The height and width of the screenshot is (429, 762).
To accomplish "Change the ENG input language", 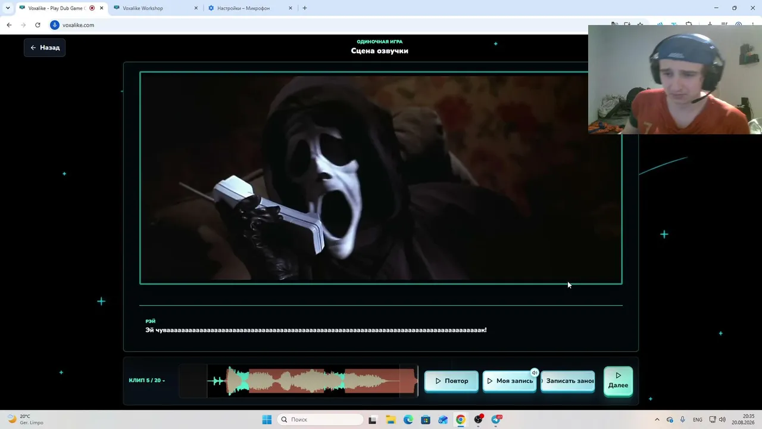I will (698, 419).
